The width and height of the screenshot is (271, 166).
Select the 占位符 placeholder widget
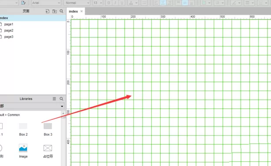pyautogui.click(x=48, y=148)
